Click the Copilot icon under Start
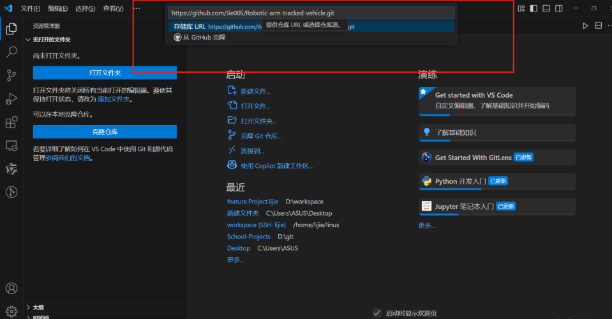612x319 pixels. tap(232, 165)
